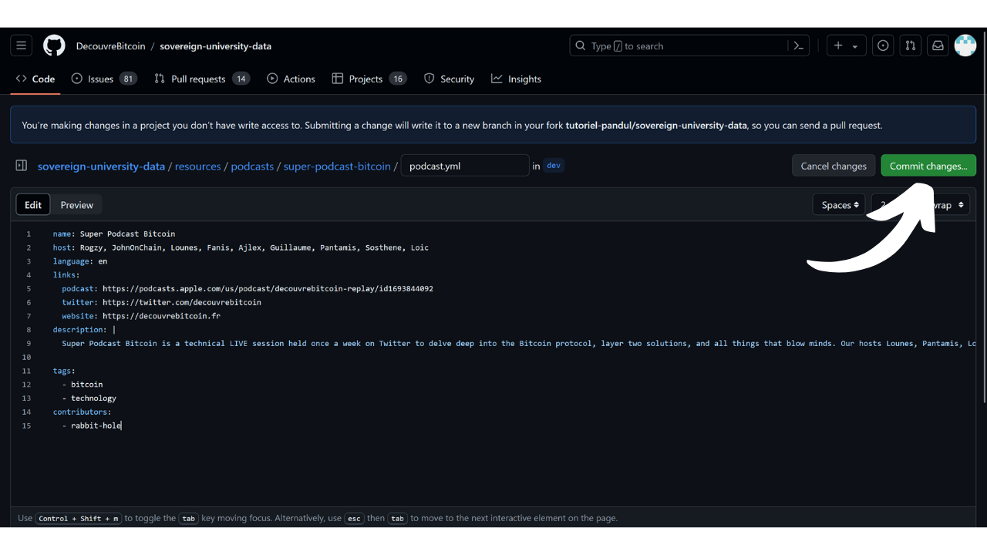The height and width of the screenshot is (555, 987).
Task: Click the line 'name: Super Podcast Bitcoin'
Action: (x=114, y=234)
